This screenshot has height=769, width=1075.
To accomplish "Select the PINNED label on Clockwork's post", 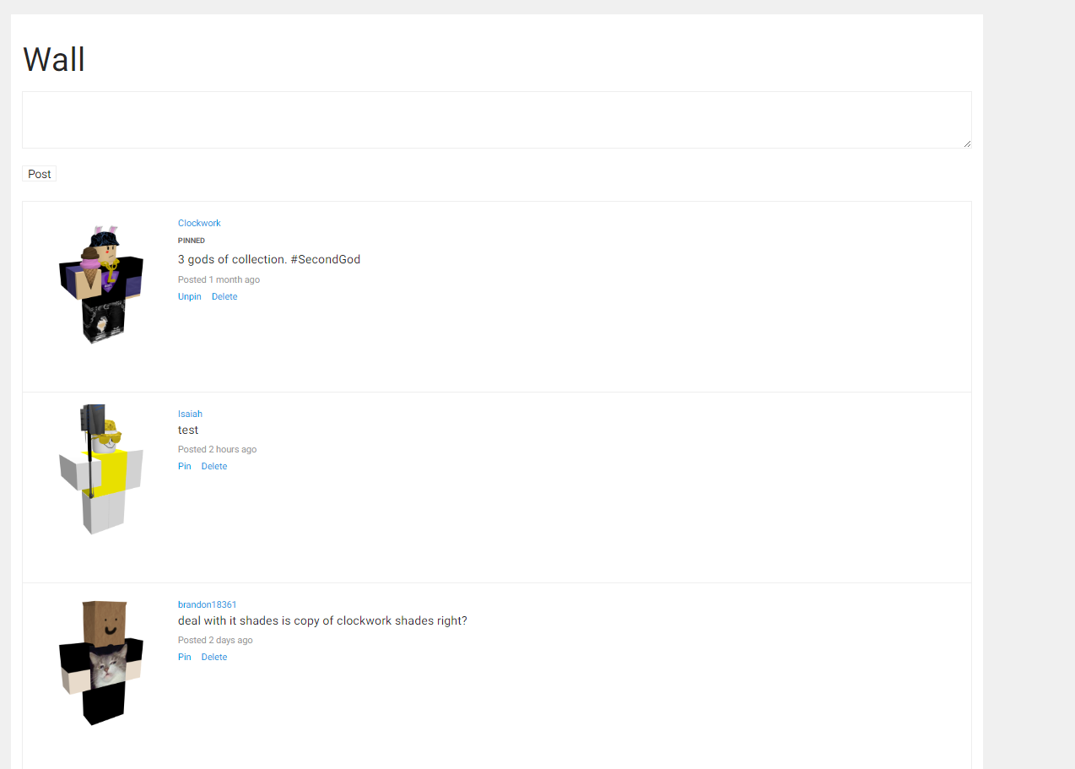I will click(192, 241).
